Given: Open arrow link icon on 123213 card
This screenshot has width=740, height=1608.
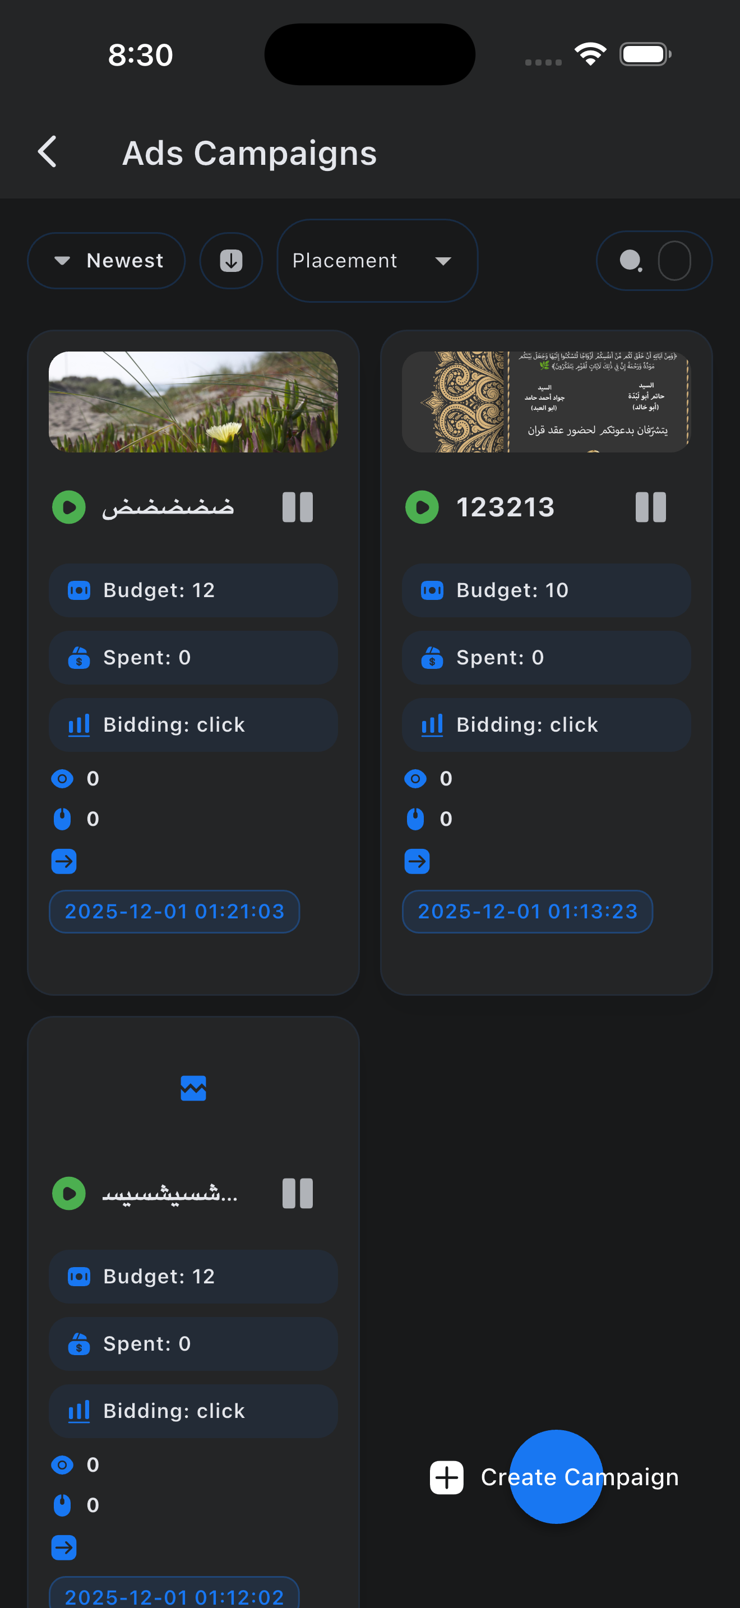Looking at the screenshot, I should (x=417, y=861).
